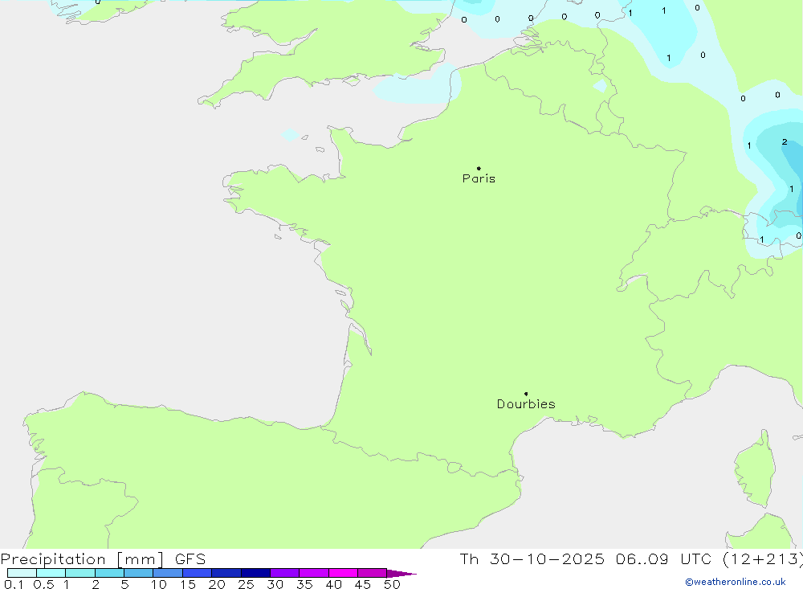Pick the 25 mm navy legend swatch

(255, 573)
